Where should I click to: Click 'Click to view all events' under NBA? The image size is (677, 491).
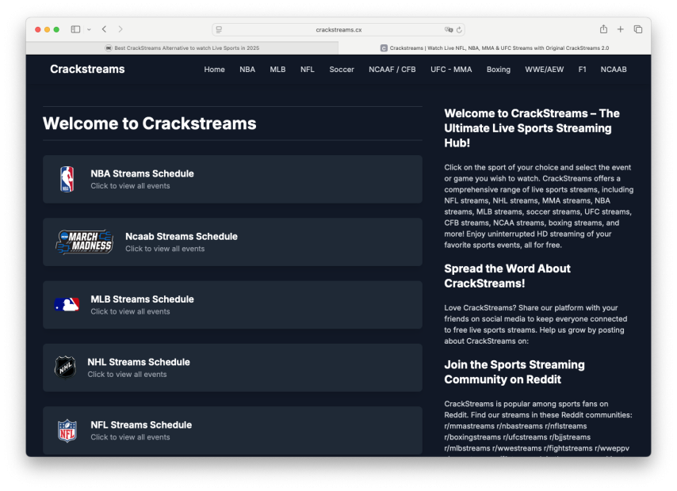(130, 186)
